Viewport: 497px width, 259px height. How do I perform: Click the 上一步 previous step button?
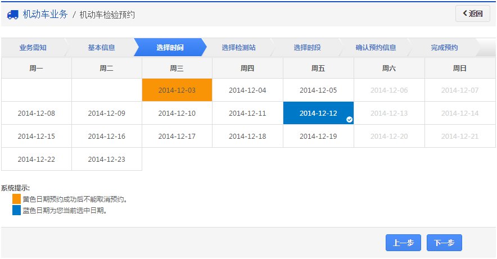pos(403,243)
